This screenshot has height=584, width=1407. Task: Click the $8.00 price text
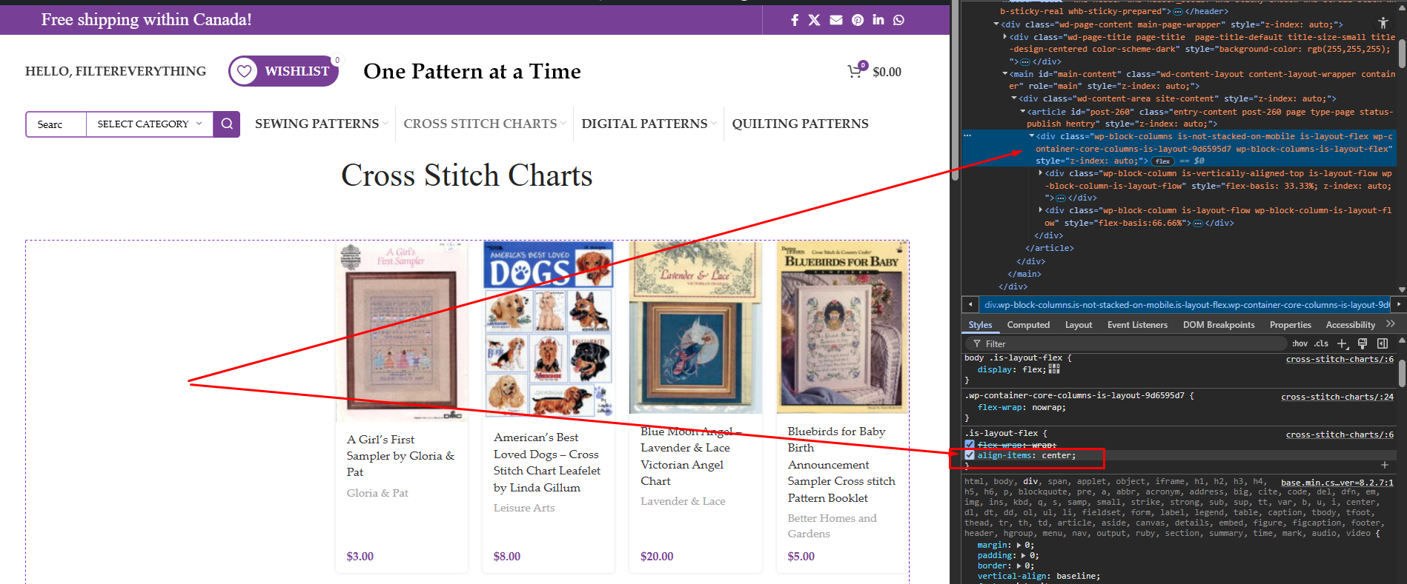pos(507,557)
